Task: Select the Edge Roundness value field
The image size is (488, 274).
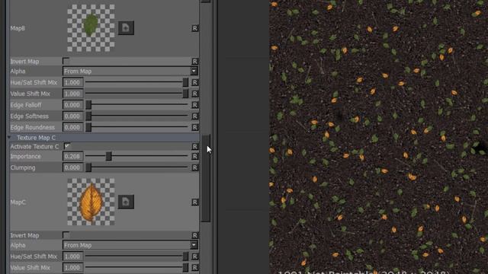Action: 73,127
